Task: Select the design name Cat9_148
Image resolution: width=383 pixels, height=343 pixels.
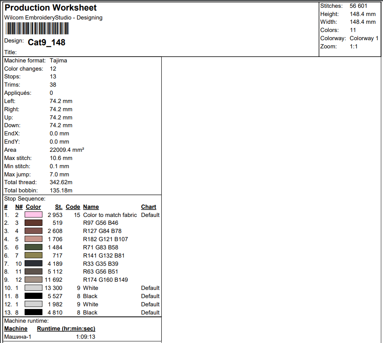Action: pyautogui.click(x=46, y=42)
